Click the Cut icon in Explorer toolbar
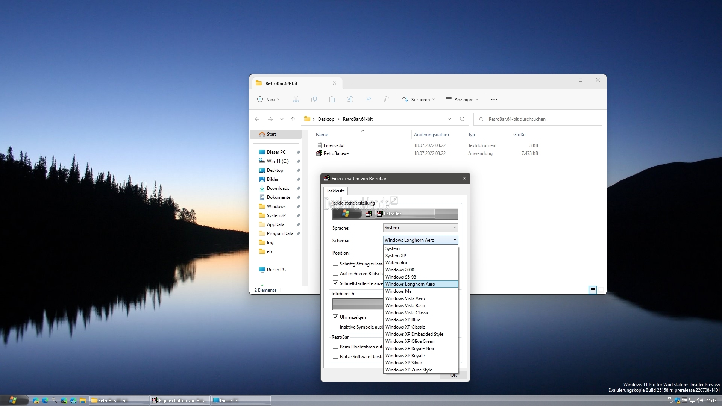Image resolution: width=722 pixels, height=406 pixels. click(x=296, y=100)
